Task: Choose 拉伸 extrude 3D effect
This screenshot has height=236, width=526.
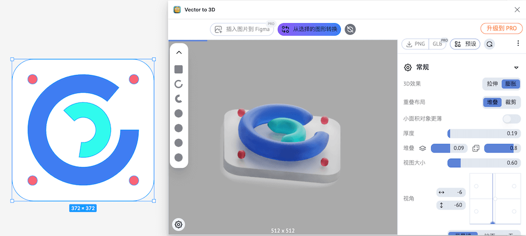Action: 492,84
